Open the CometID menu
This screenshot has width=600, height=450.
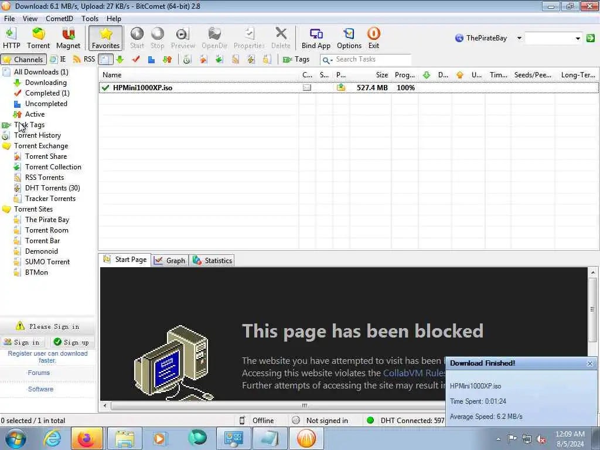pyautogui.click(x=59, y=18)
